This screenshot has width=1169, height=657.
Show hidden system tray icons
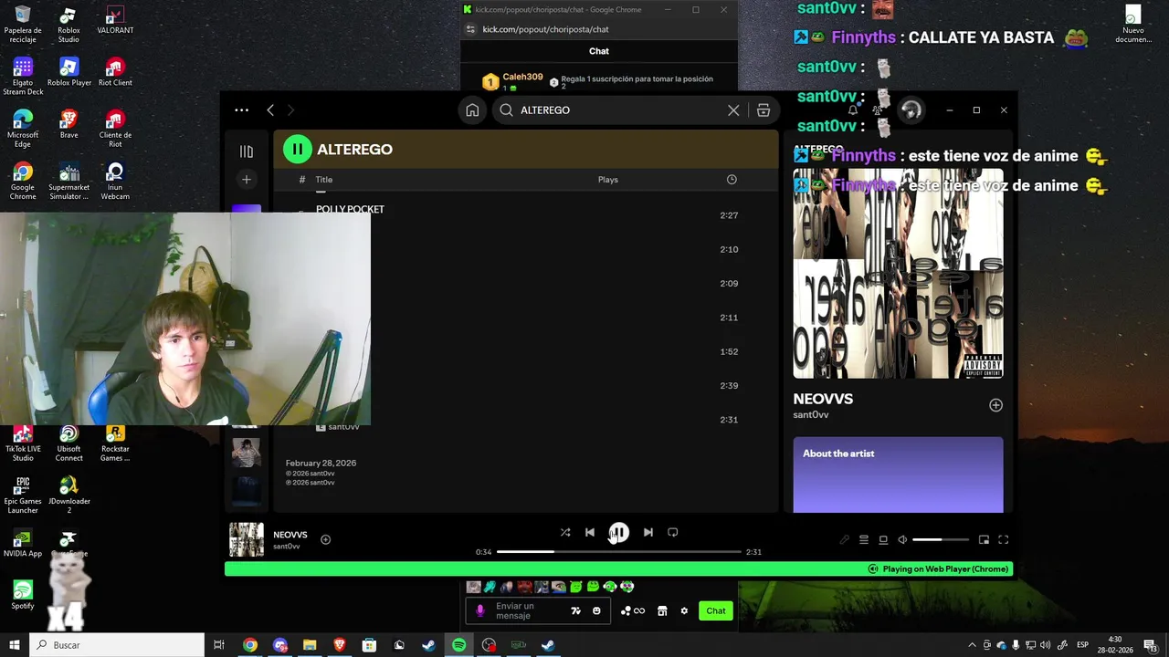972,645
